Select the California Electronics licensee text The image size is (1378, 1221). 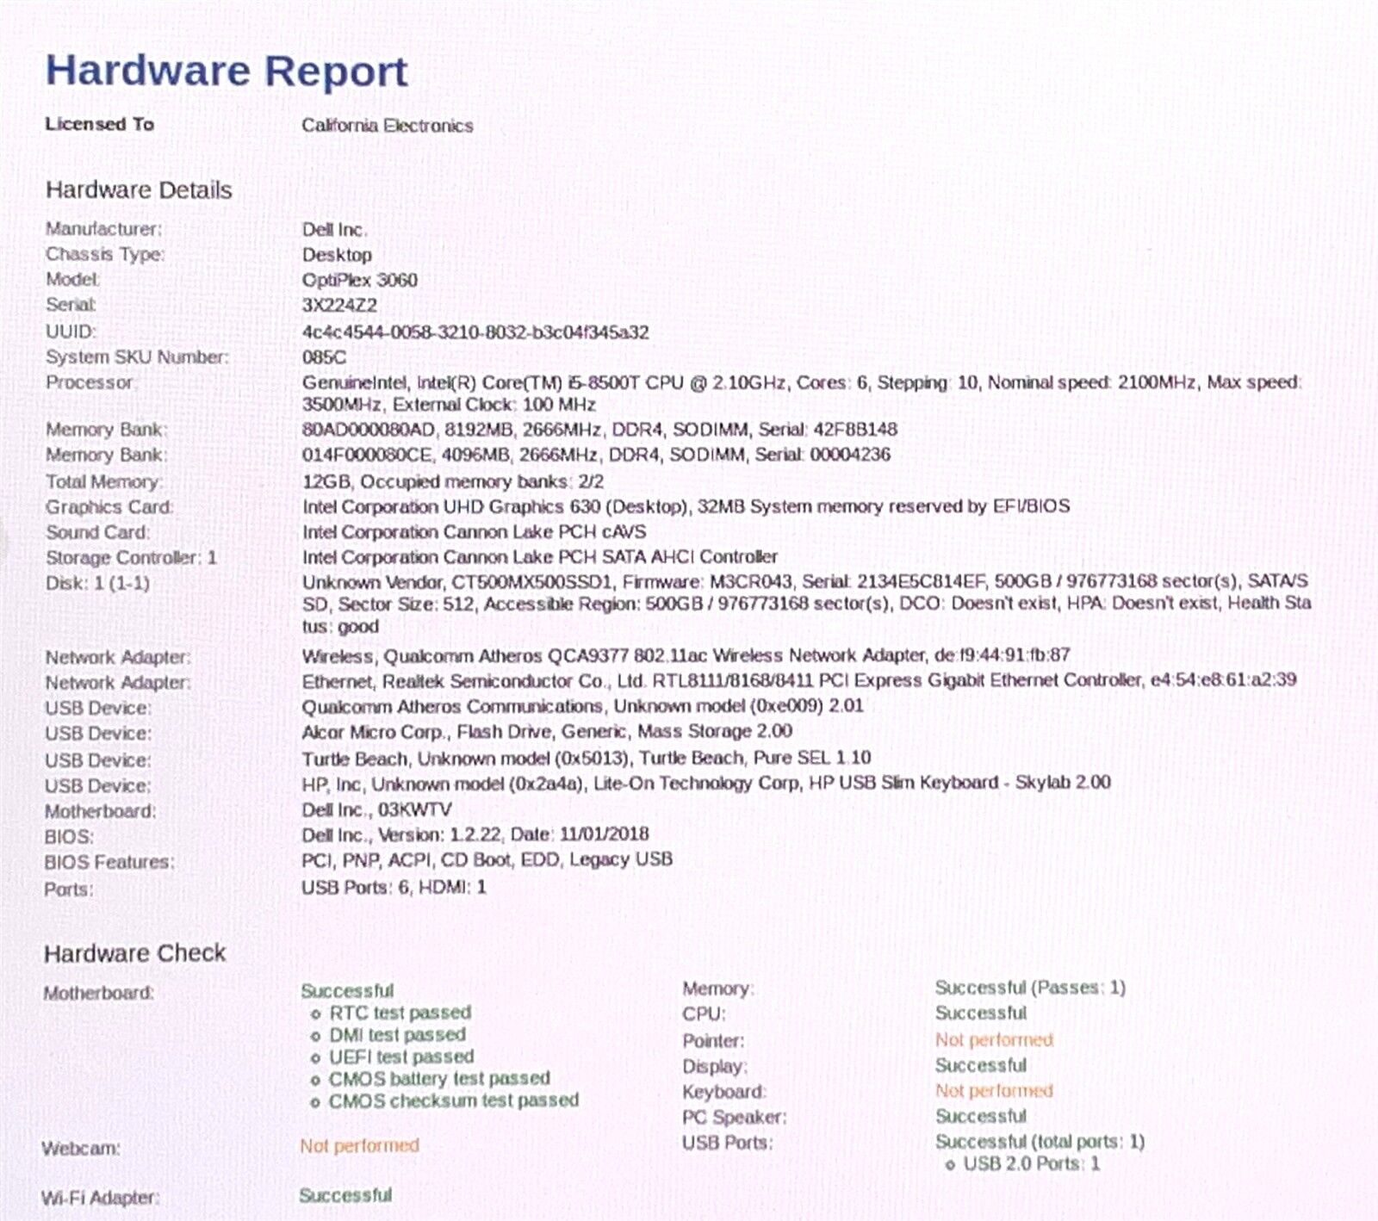tap(387, 126)
